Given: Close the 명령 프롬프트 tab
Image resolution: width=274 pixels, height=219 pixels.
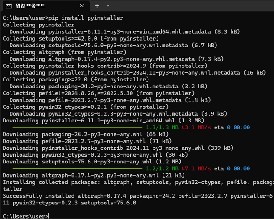Looking at the screenshot, I should [82, 6].
